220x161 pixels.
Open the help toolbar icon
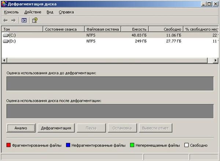[35, 20]
